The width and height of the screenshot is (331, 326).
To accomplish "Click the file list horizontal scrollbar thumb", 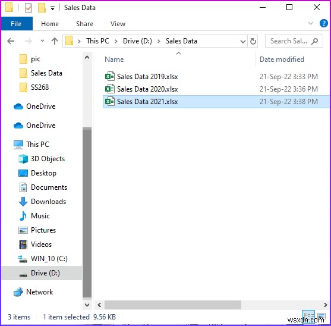I will [173, 305].
